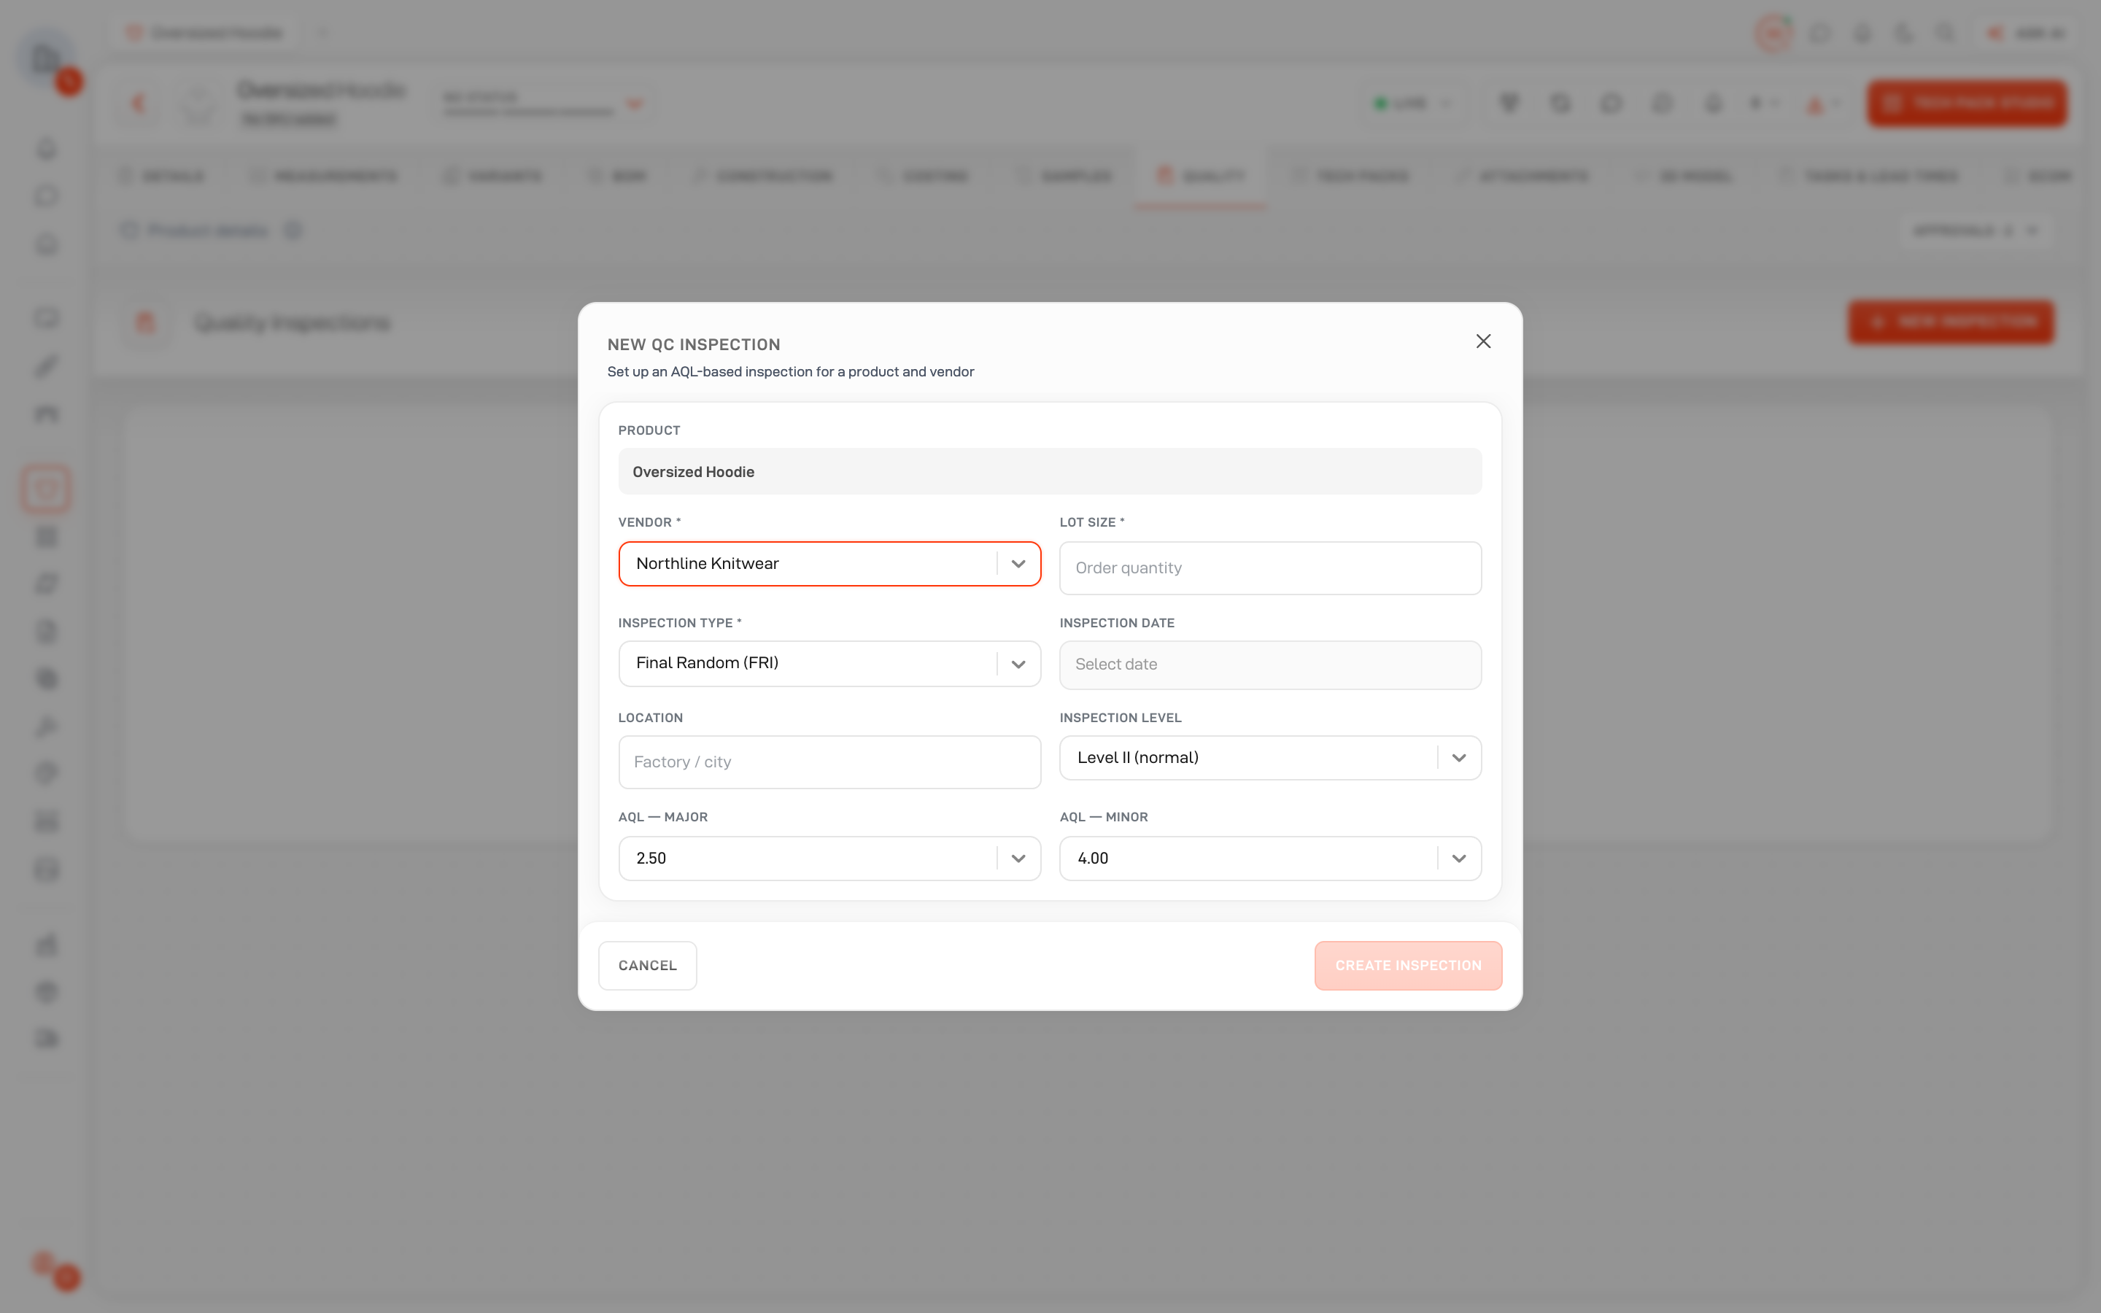Screen dimensions: 2101x1313
Task: Click the Oversized Hoodie product field
Action: click(x=1050, y=471)
